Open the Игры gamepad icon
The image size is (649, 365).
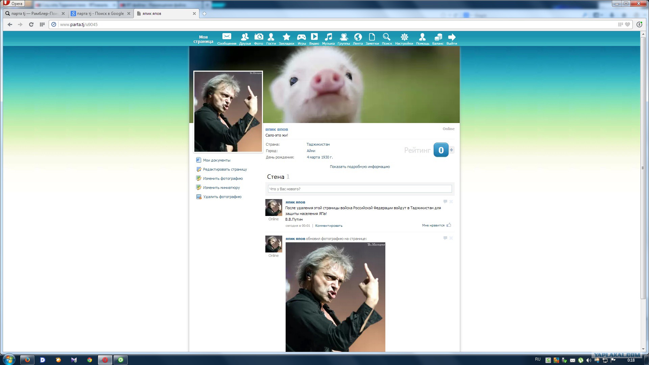(x=302, y=39)
